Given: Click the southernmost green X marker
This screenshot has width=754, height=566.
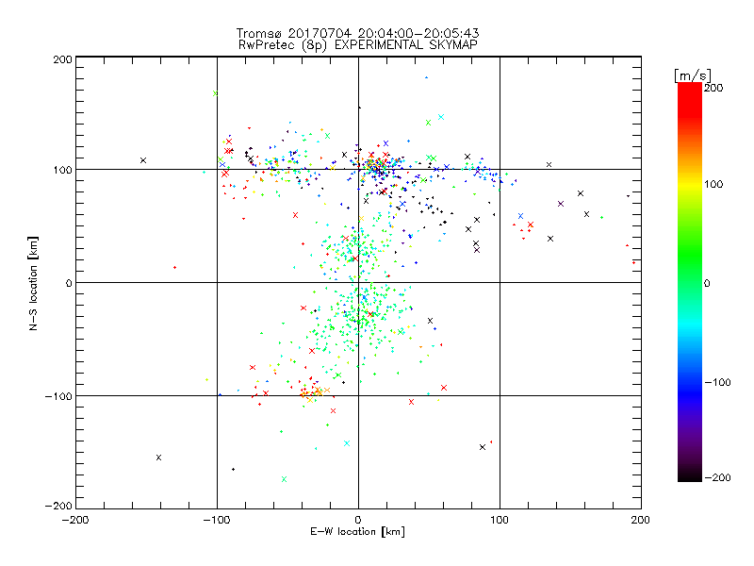Looking at the screenshot, I should pyautogui.click(x=284, y=479).
